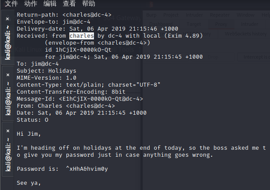Click the Hi Jim, greeting line
The image size is (270, 190).
29,134
